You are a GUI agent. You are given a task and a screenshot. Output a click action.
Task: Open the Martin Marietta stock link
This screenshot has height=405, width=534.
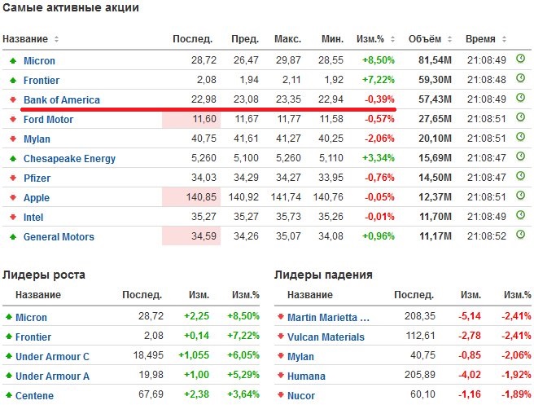click(328, 318)
